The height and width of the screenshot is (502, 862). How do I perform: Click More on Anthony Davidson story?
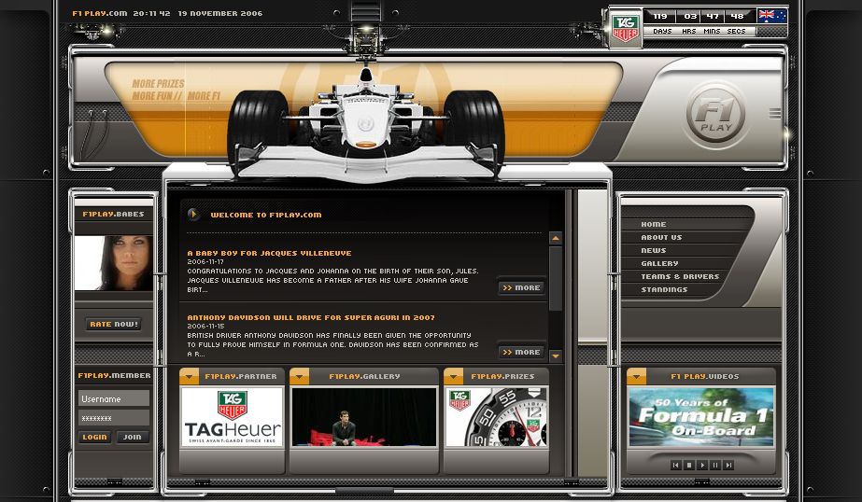[522, 352]
